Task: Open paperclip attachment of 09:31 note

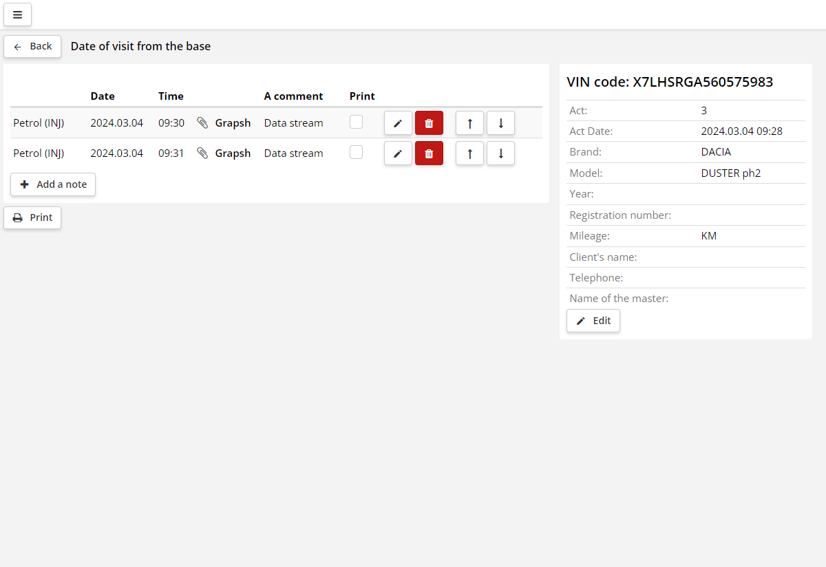Action: (x=202, y=153)
